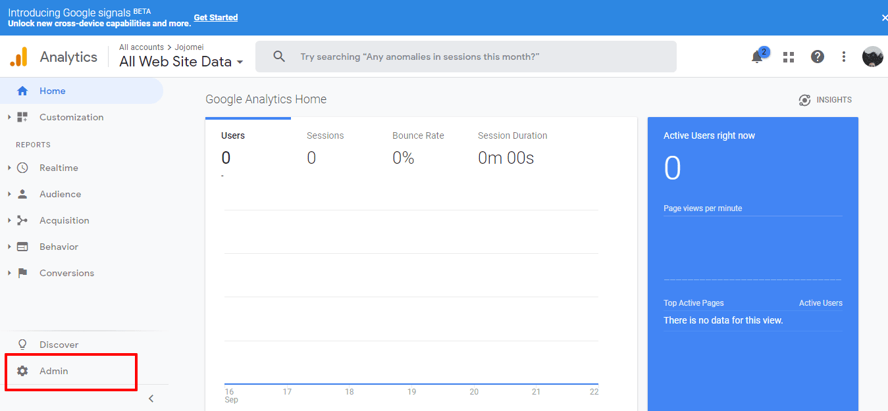Open the help question mark icon

818,57
